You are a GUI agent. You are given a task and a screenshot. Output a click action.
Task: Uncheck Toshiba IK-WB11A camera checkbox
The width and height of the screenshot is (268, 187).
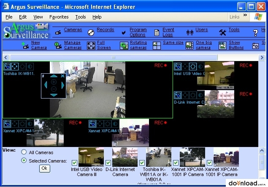(142, 163)
